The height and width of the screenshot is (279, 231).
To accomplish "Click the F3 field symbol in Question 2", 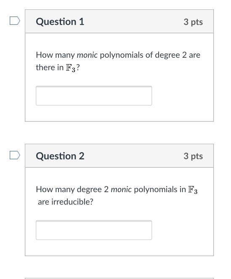I will 193,190.
